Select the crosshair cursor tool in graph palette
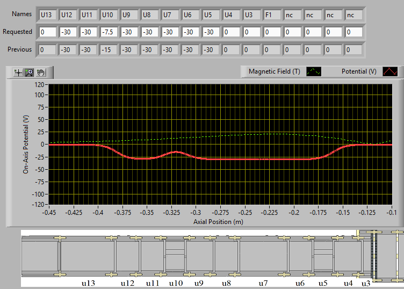The width and height of the screenshot is (404, 289). (18, 73)
